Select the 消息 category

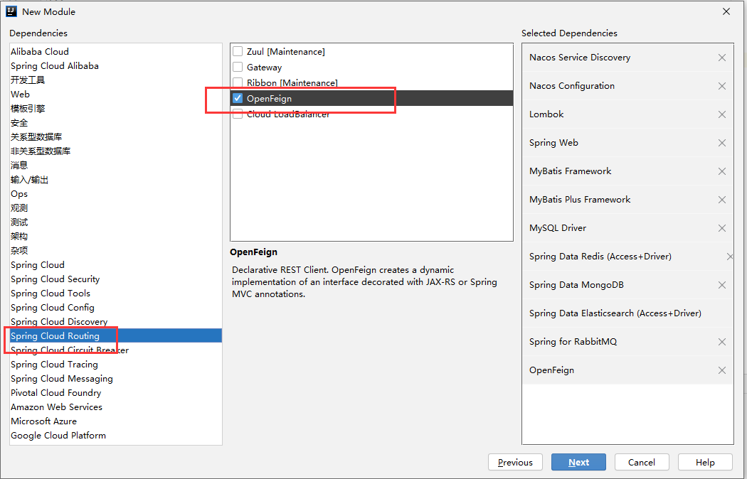coord(116,166)
